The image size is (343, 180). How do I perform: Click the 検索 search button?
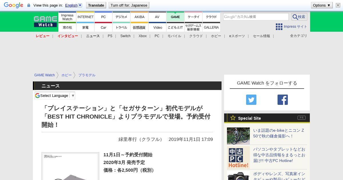pyautogui.click(x=299, y=17)
